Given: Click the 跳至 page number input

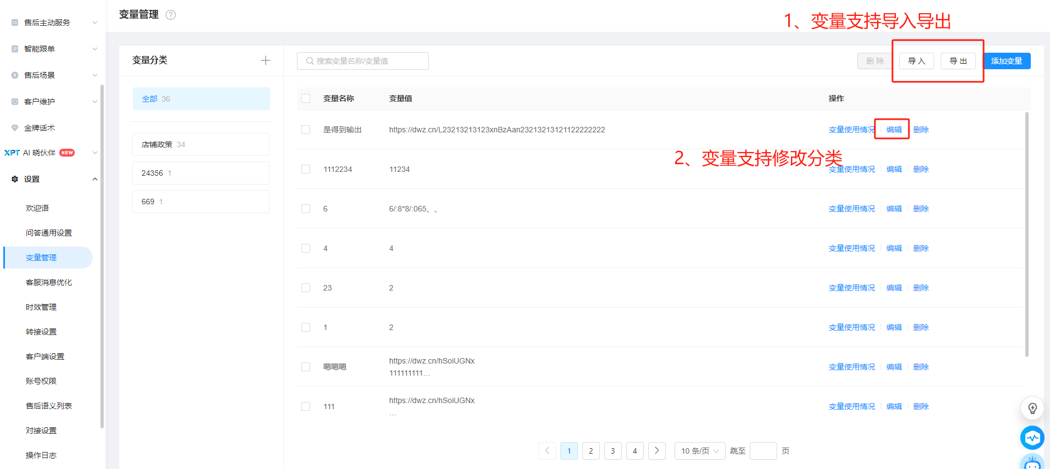Looking at the screenshot, I should 763,451.
